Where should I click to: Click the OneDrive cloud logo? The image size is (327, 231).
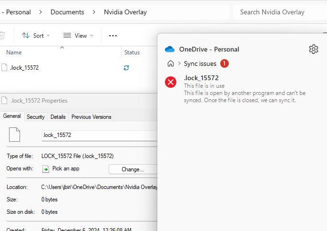[170, 49]
